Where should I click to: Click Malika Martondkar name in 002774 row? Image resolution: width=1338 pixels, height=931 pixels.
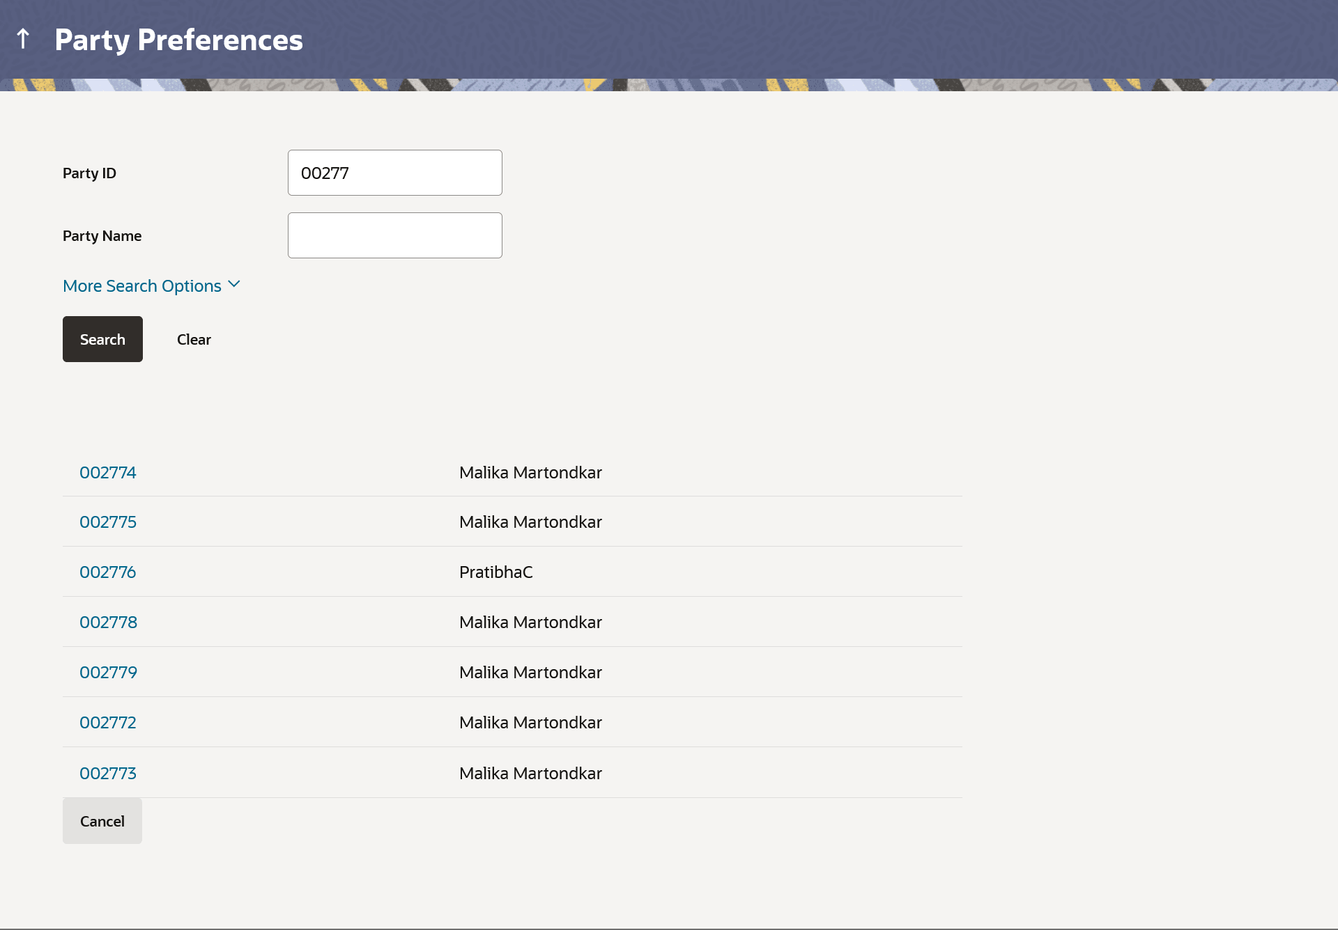530,473
